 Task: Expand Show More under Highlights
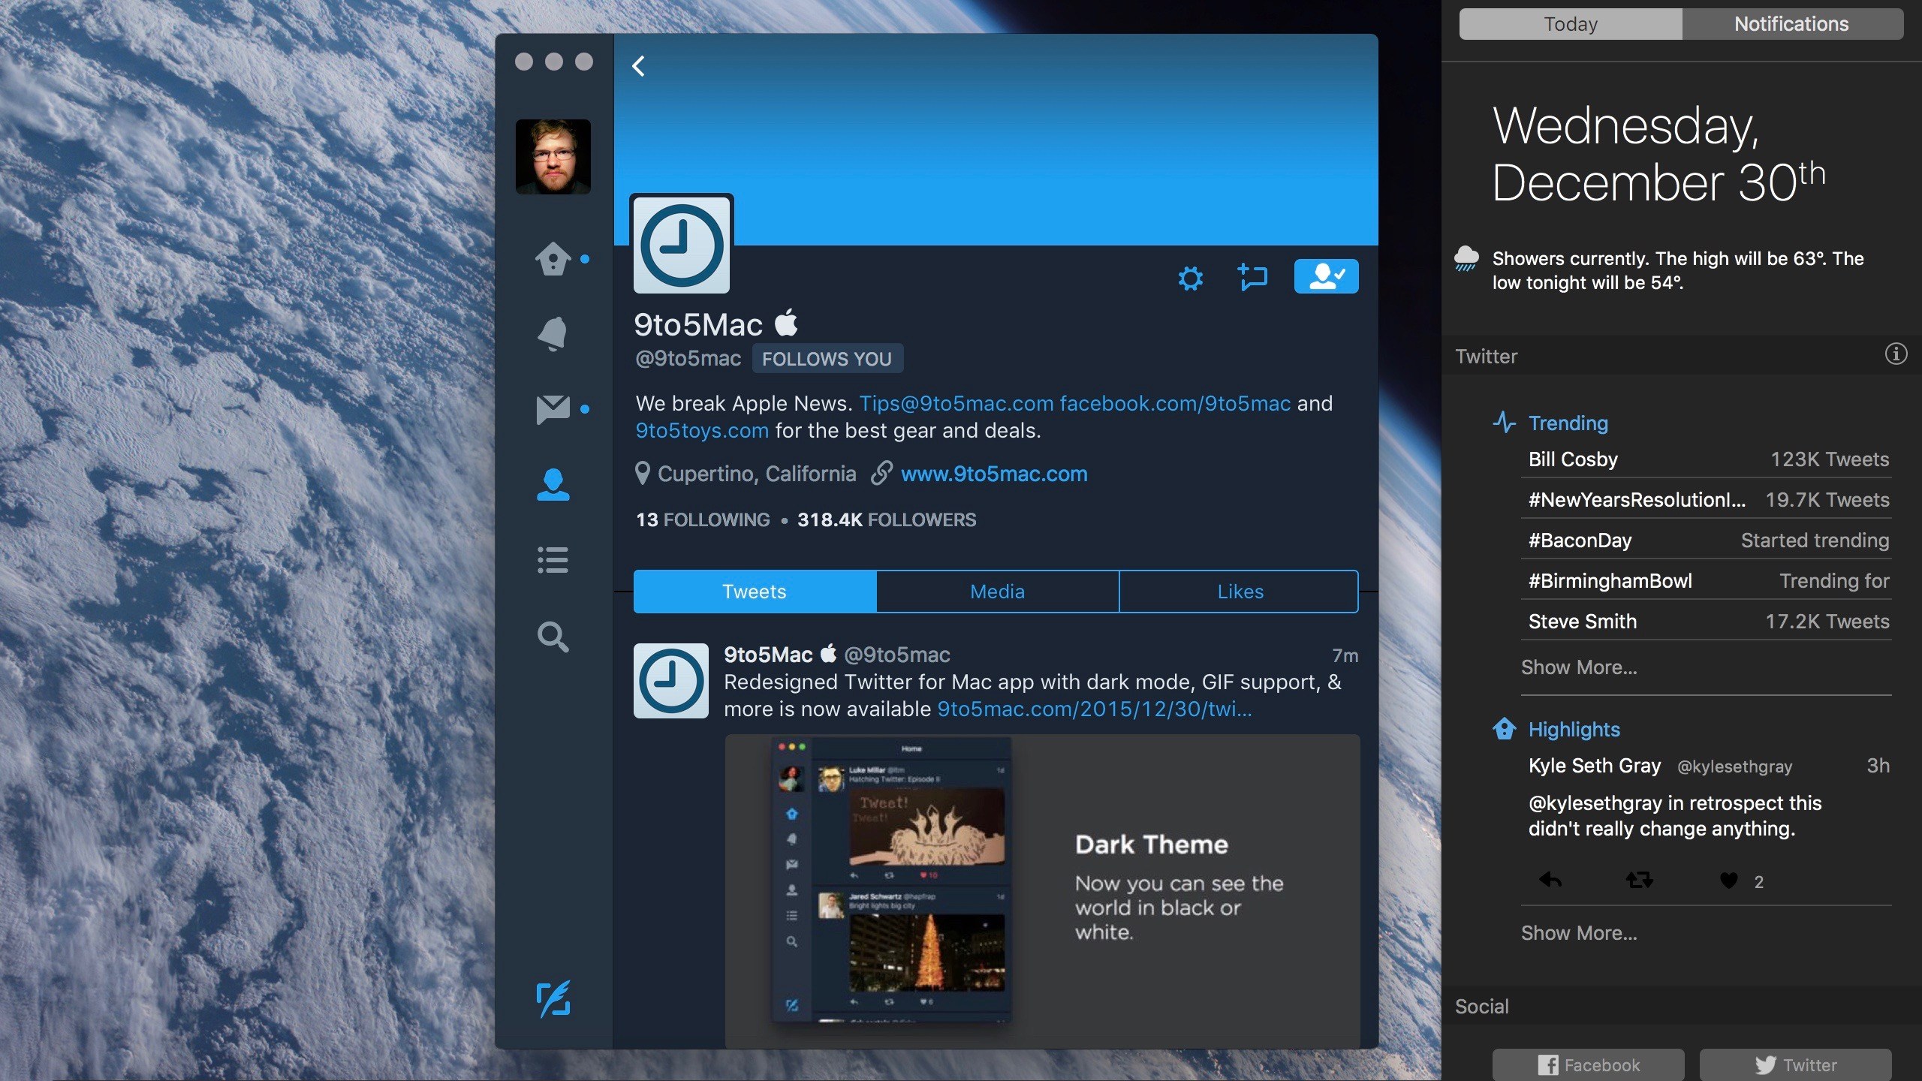point(1579,932)
